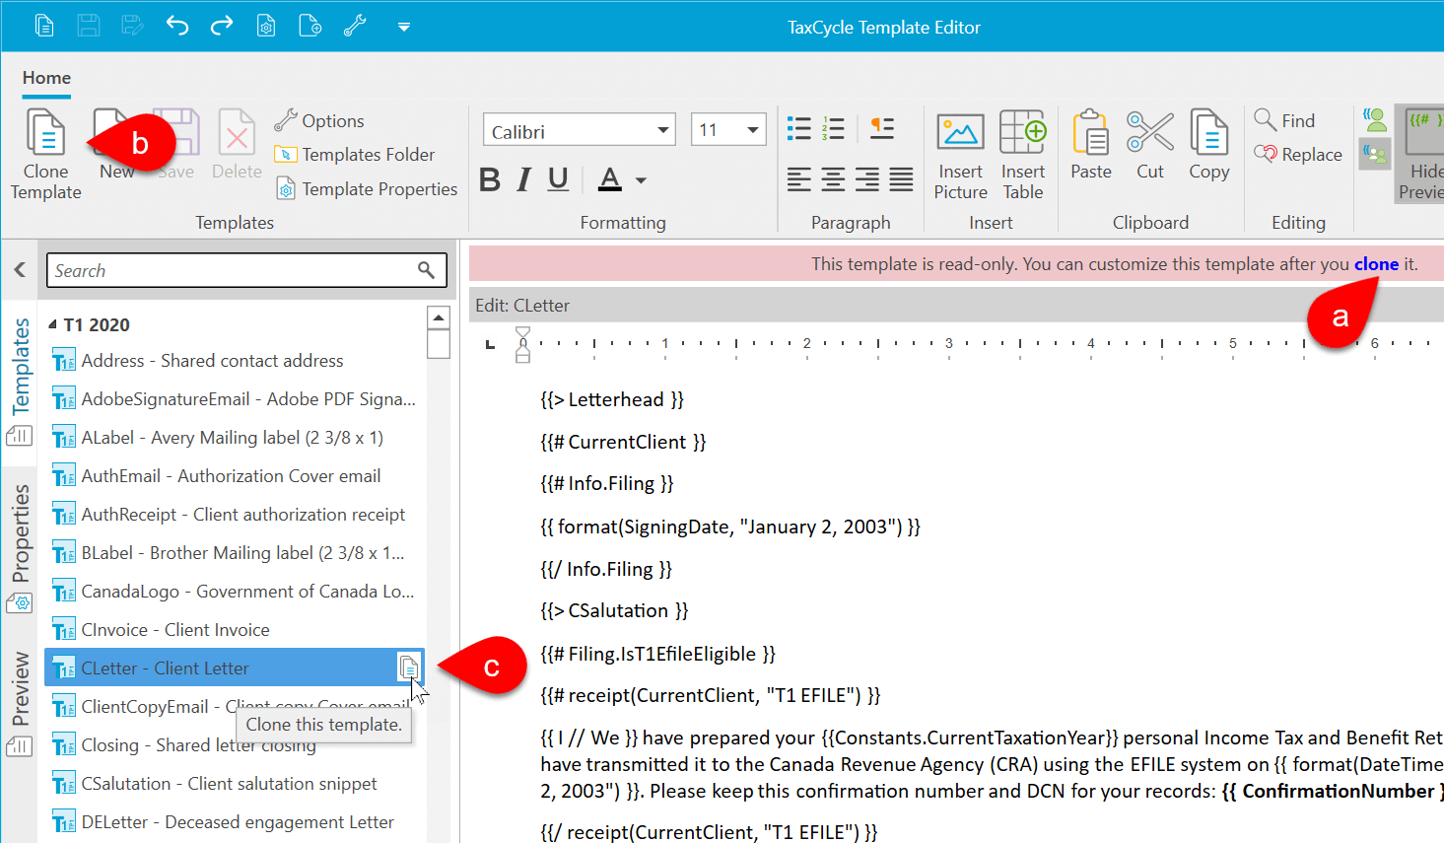Select AuthReceipt - Client authorization receipt
This screenshot has width=1444, height=843.
(x=235, y=515)
